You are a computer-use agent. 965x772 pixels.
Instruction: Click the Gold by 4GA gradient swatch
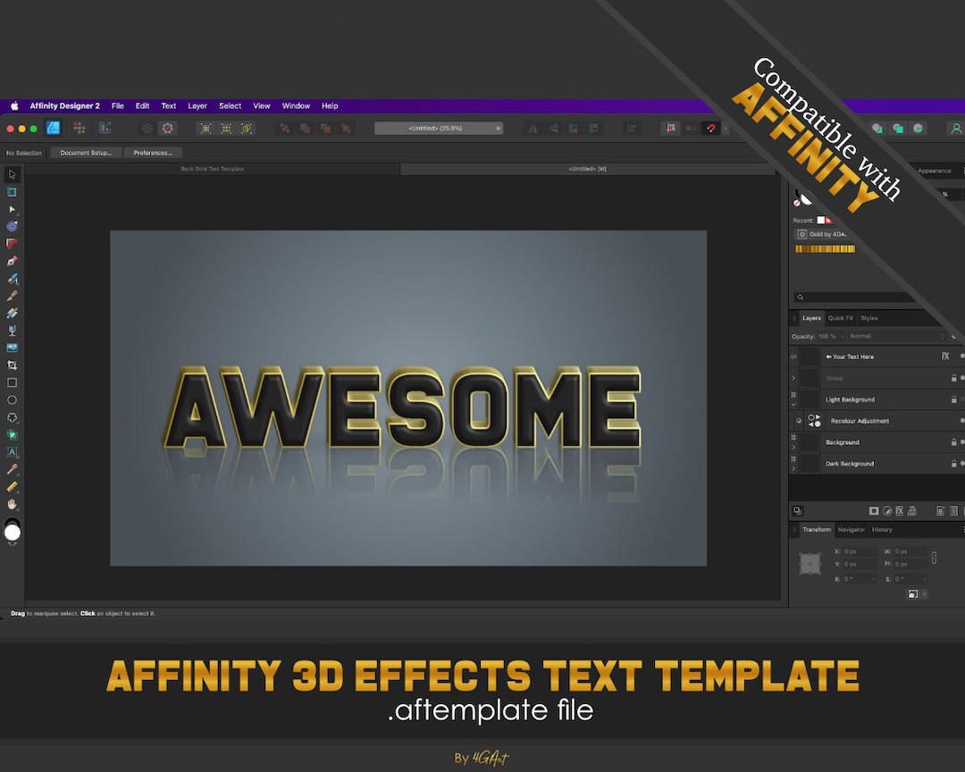tap(824, 248)
